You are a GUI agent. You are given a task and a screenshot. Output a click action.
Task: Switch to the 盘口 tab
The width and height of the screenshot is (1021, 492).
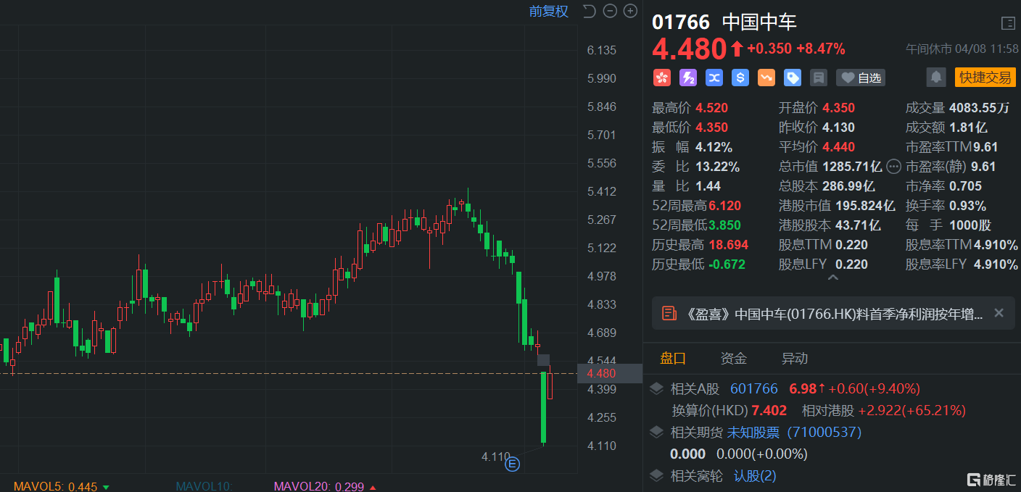pyautogui.click(x=672, y=358)
